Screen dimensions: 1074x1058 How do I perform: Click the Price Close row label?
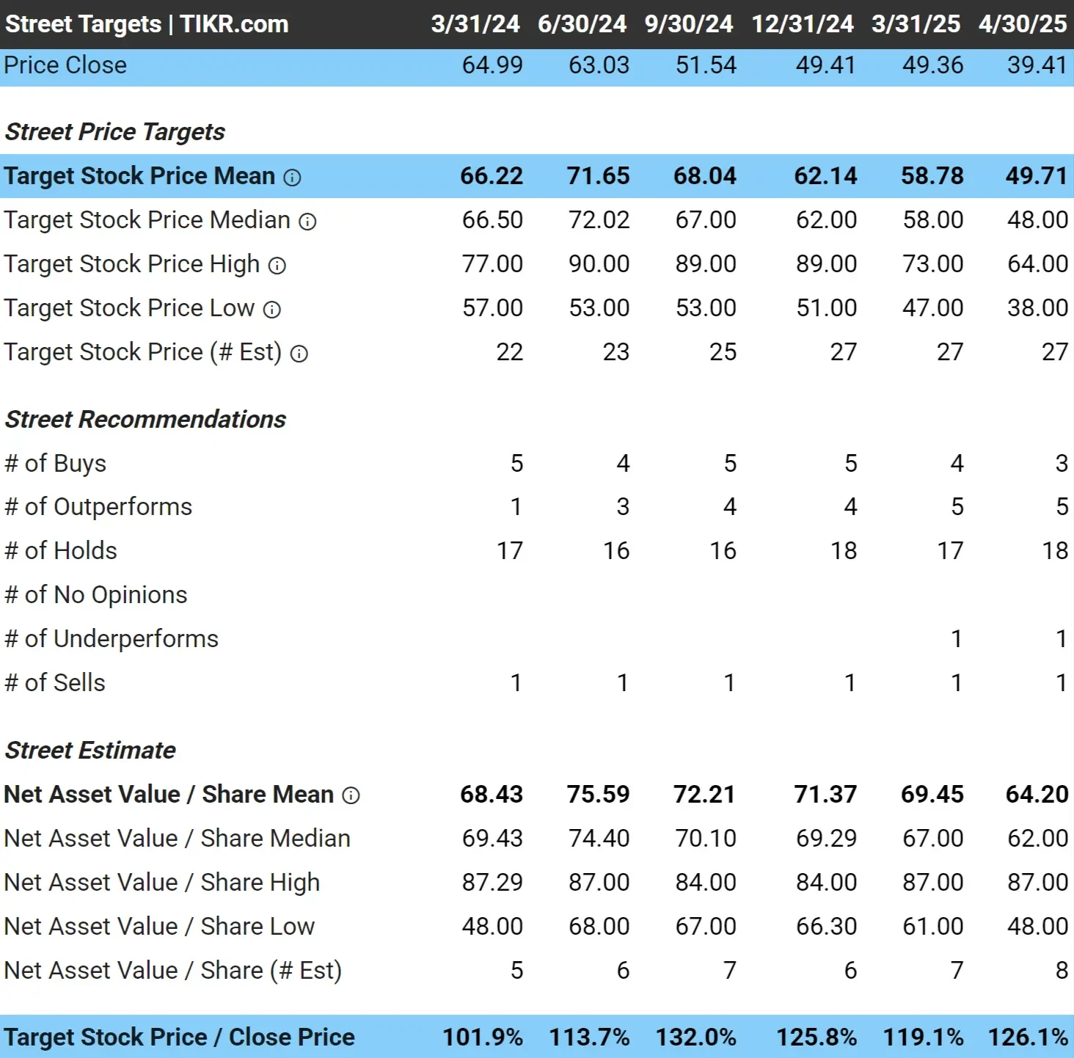tap(65, 65)
